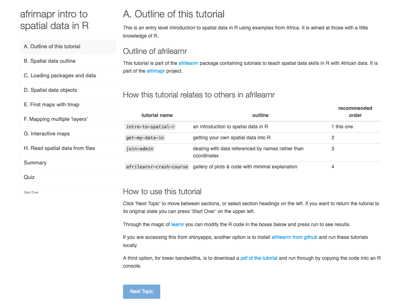Jump to 'F. Mapping multiple layers' section
The width and height of the screenshot is (401, 308).
coord(56,119)
